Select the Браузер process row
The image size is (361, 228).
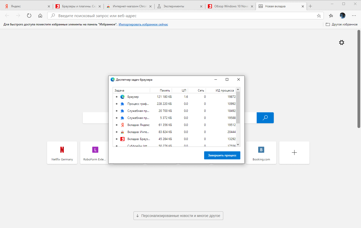(174, 97)
